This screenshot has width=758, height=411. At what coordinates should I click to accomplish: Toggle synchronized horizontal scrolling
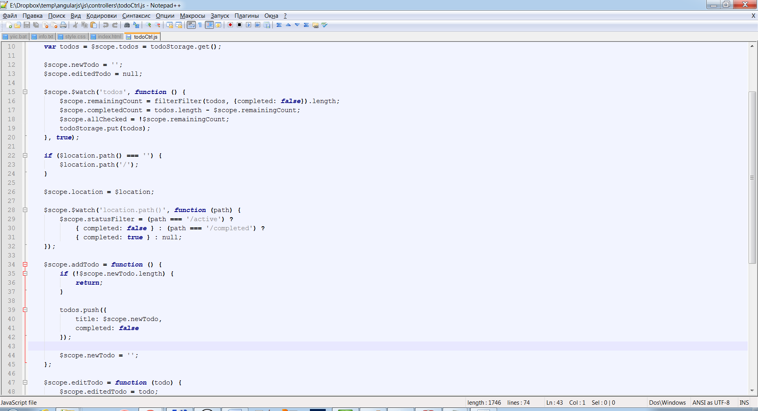179,25
